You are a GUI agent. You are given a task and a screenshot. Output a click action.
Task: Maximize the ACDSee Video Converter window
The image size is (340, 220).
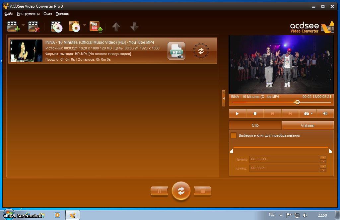323,7
